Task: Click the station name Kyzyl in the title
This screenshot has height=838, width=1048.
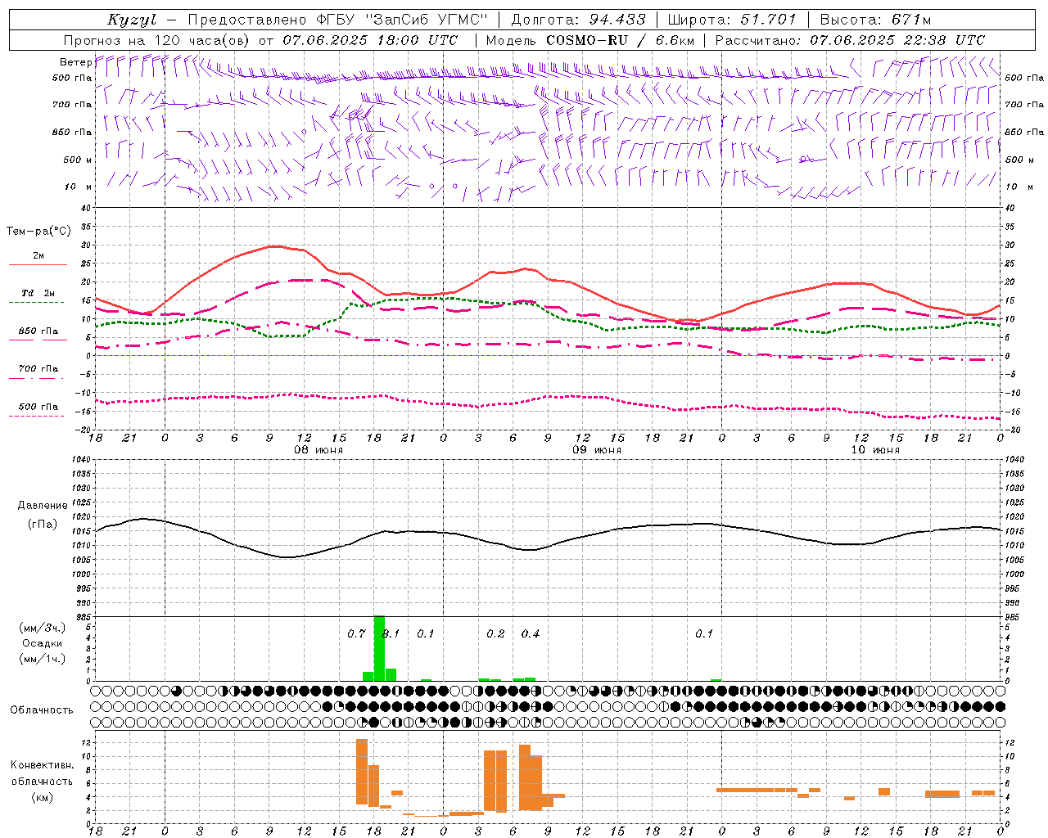Action: (132, 20)
